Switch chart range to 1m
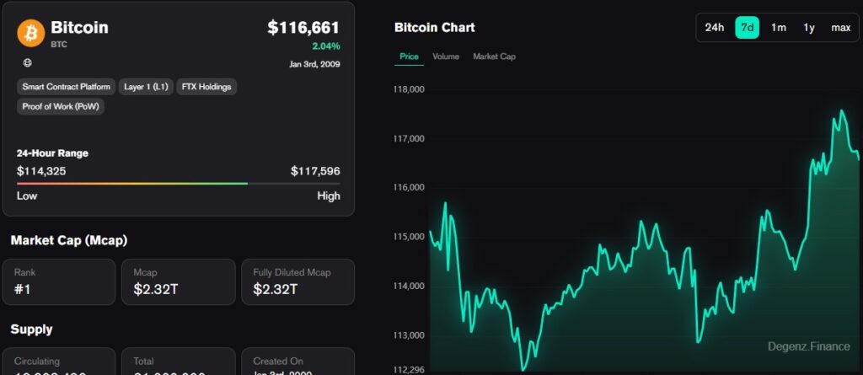The height and width of the screenshot is (375, 863). (x=778, y=28)
